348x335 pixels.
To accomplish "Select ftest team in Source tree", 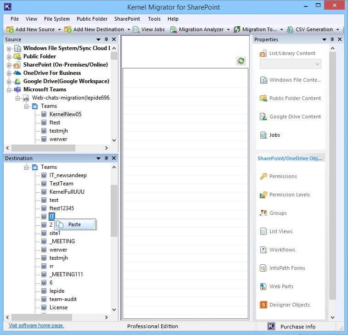I will pyautogui.click(x=55, y=123).
